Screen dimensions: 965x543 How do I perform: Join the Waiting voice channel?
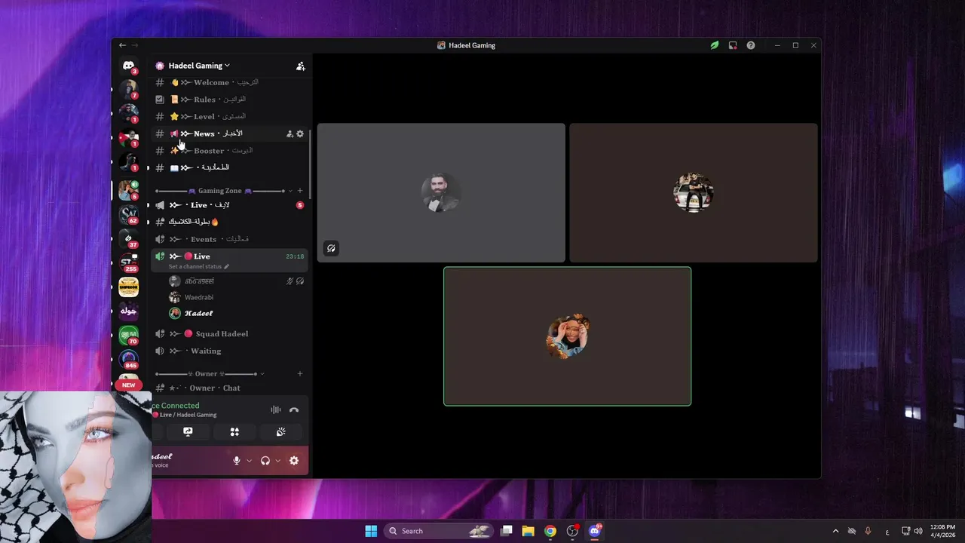230,351
